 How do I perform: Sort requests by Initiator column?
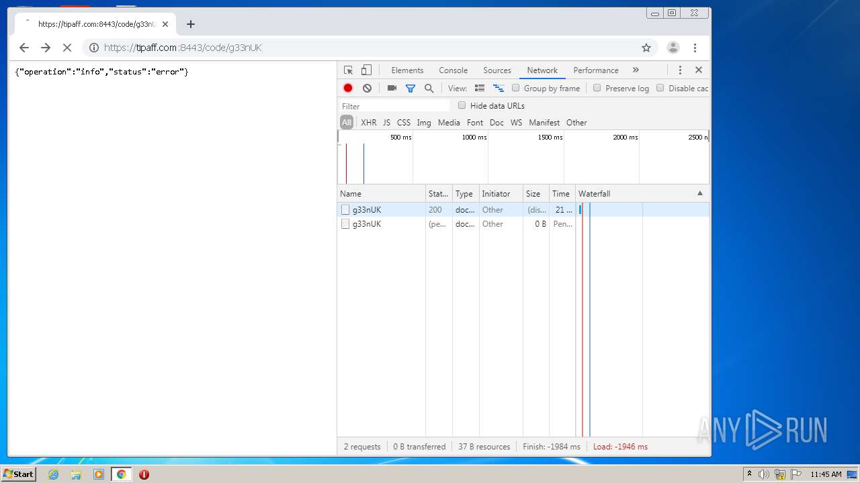click(501, 193)
